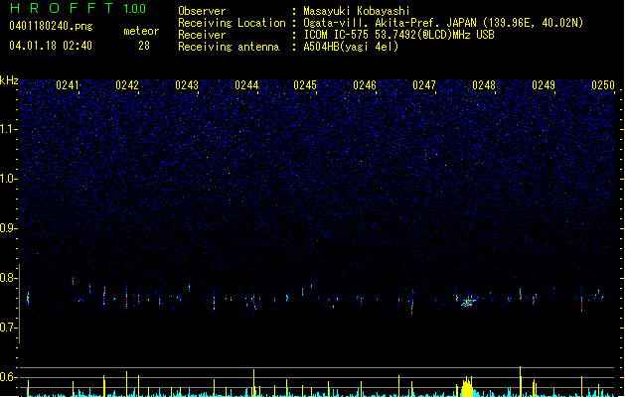Click the 0244 time marker
625x397 pixels.
[x=246, y=84]
